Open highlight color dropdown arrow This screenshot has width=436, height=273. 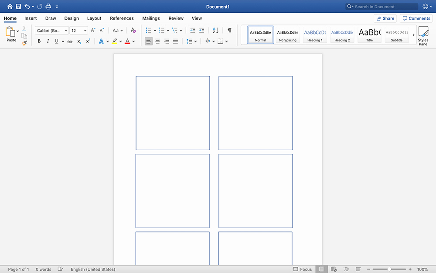(120, 41)
